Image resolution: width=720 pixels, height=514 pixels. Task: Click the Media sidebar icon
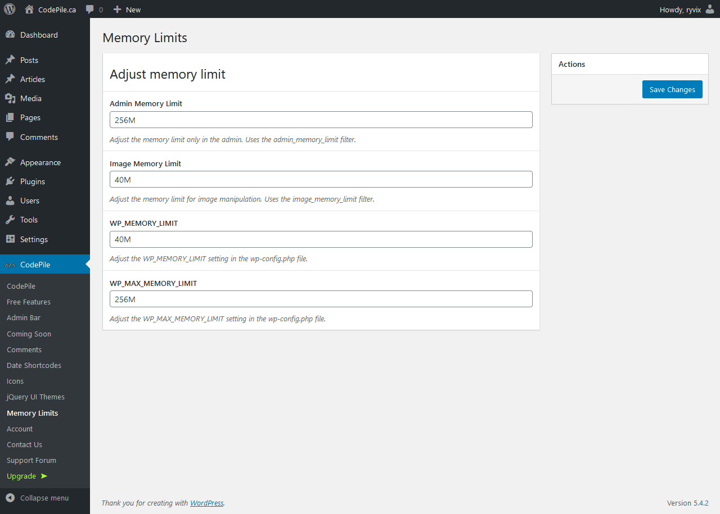pyautogui.click(x=10, y=98)
